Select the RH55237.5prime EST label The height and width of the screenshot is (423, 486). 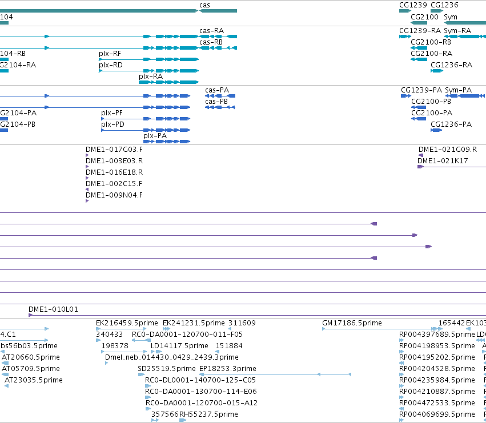click(209, 415)
